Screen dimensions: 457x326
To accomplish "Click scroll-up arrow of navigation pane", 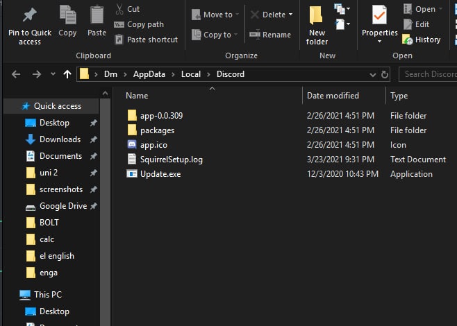I will pos(105,94).
